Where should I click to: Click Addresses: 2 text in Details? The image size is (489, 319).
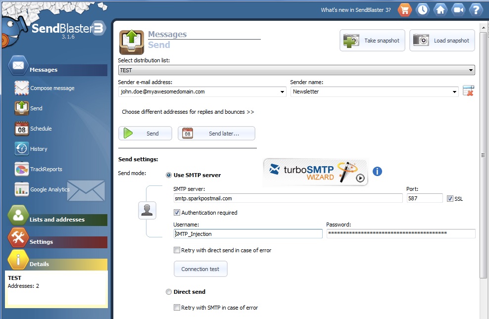pos(23,286)
